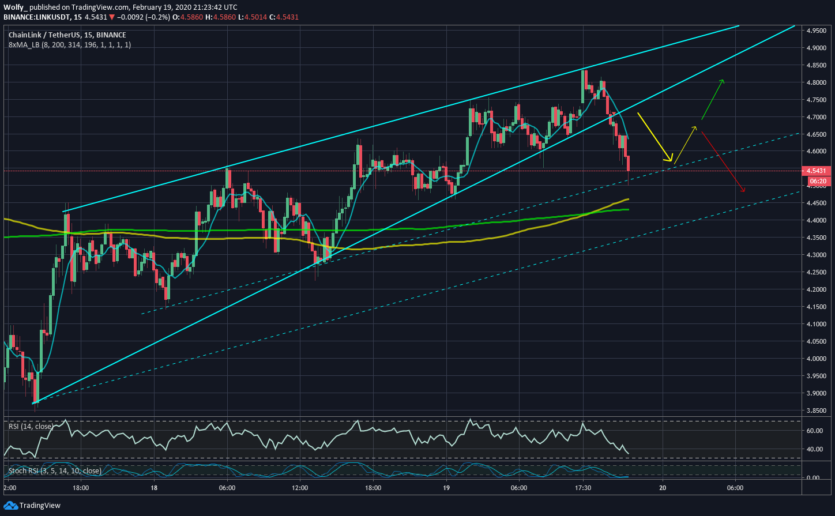835x516 pixels.
Task: Click the author name Wolfy_
Action: [16, 7]
